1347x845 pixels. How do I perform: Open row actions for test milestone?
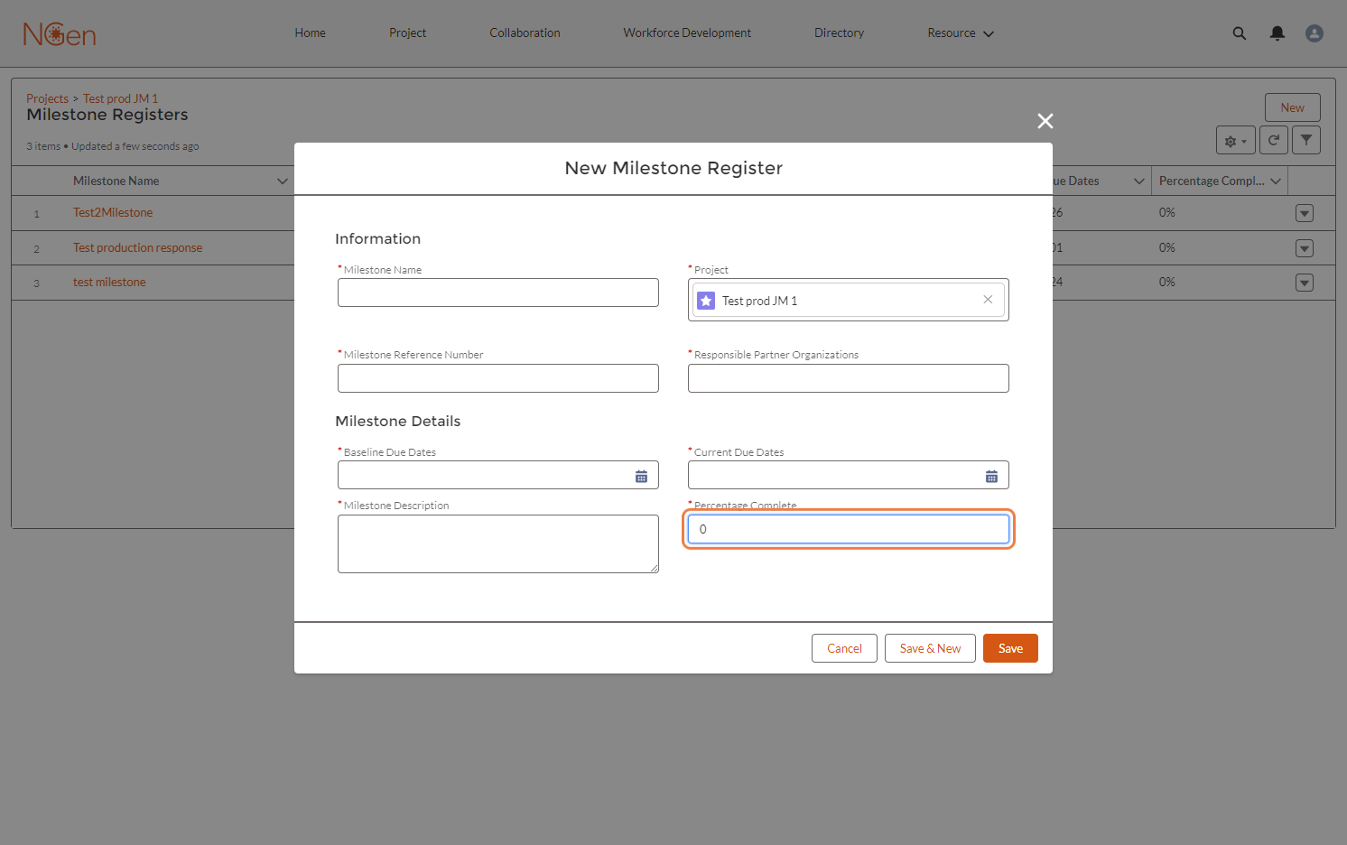tap(1305, 283)
